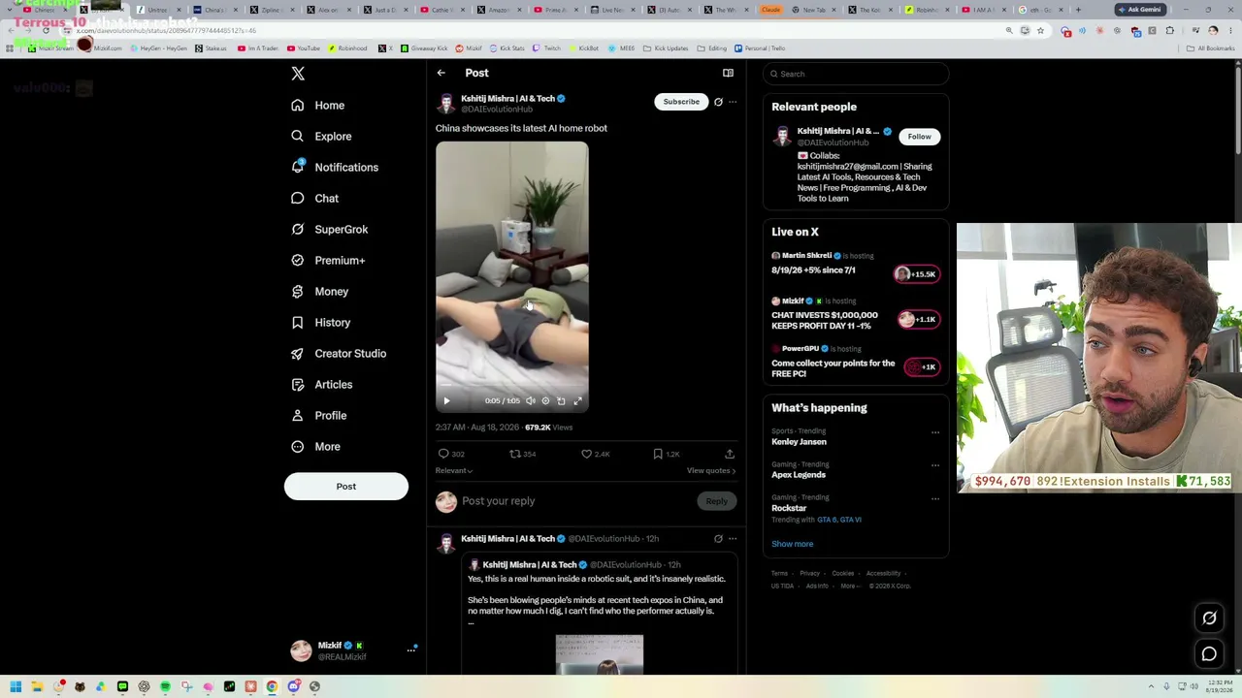Go to Home in the sidebar
This screenshot has height=698, width=1242.
coord(318,106)
